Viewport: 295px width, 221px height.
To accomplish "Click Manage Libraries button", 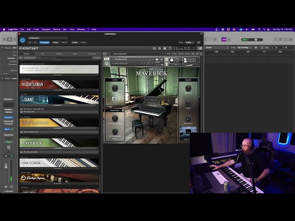I will point(29,58).
